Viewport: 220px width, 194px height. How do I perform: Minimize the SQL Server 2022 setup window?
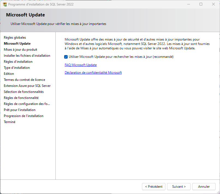click(189, 4)
